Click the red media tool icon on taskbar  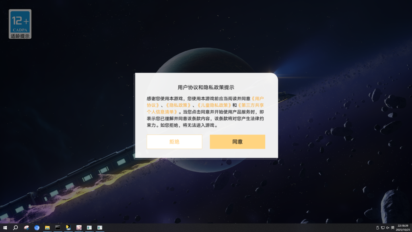point(27,228)
